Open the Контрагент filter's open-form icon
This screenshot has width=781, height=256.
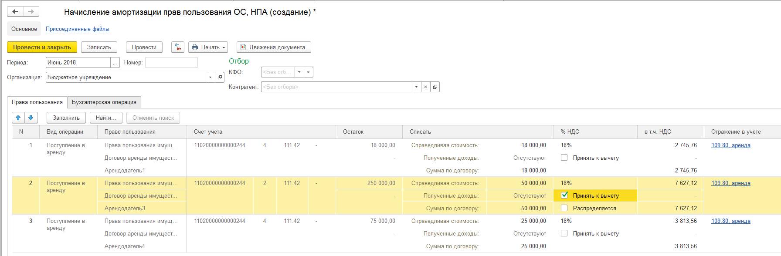click(435, 87)
